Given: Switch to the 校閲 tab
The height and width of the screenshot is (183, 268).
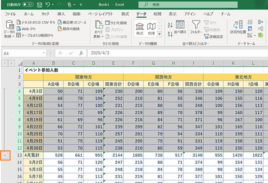Looking at the screenshot, I should pos(157,14).
